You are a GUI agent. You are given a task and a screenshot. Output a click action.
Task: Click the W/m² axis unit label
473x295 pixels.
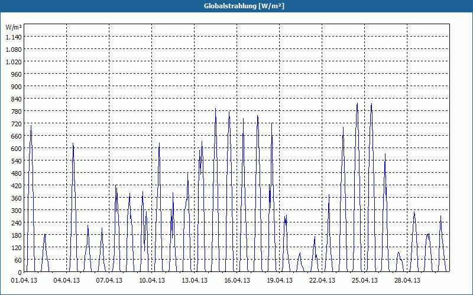click(14, 27)
